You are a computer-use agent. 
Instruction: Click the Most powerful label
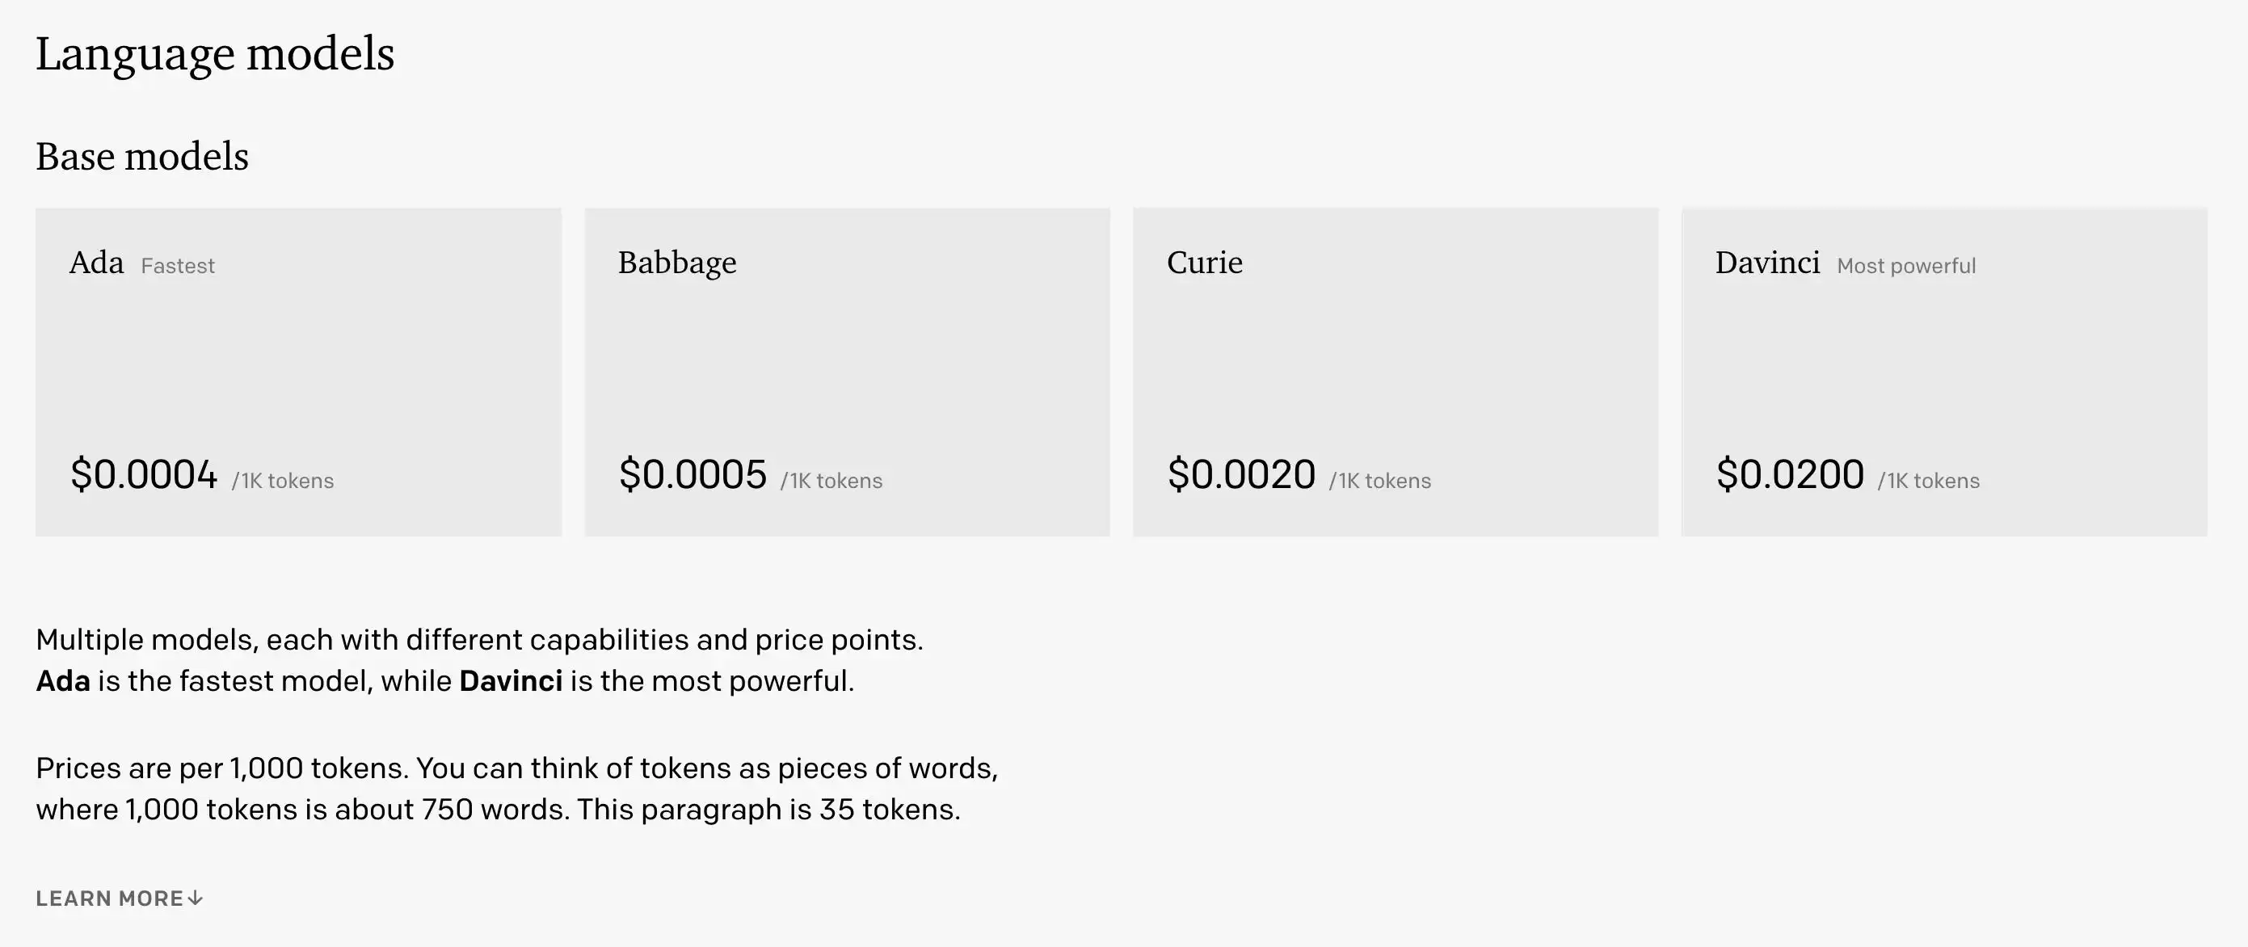coord(1906,266)
